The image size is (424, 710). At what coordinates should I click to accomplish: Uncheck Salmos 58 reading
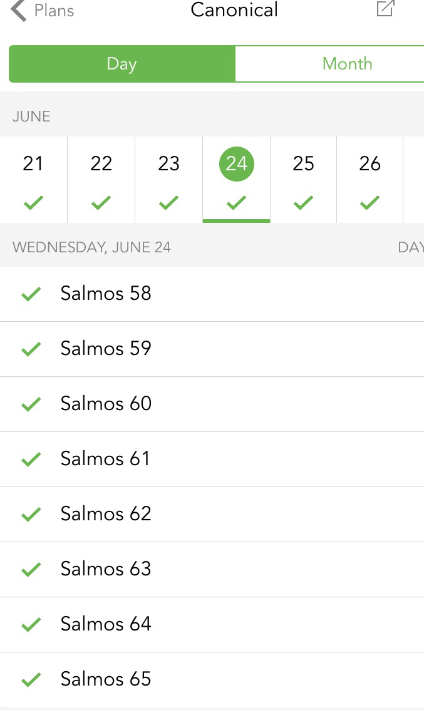(31, 294)
